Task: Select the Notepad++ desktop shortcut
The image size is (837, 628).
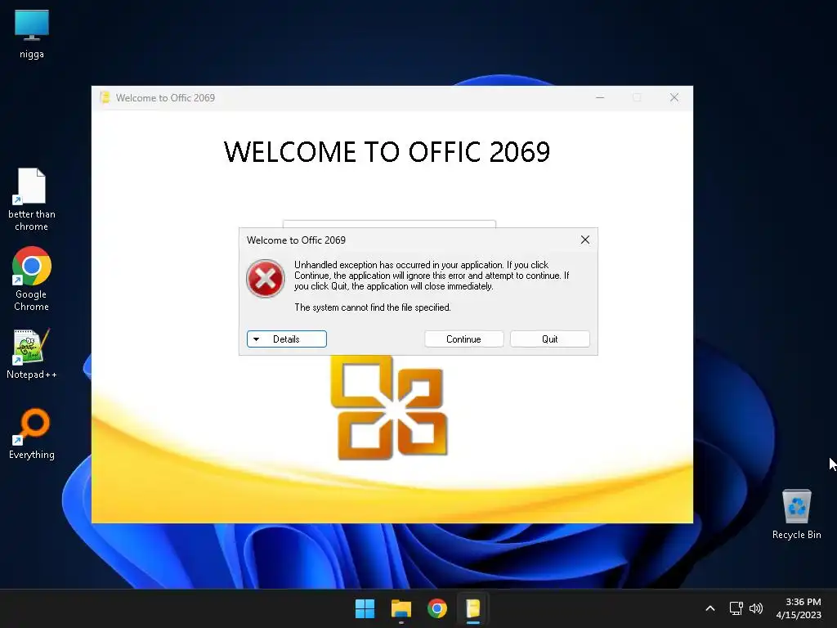Action: point(32,353)
